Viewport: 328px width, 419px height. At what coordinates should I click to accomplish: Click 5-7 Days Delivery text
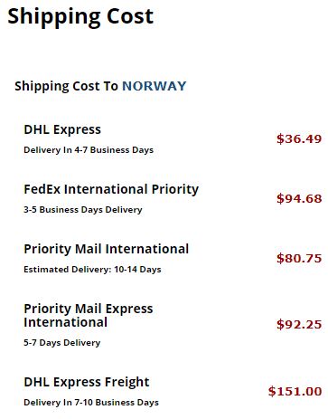pyautogui.click(x=62, y=343)
